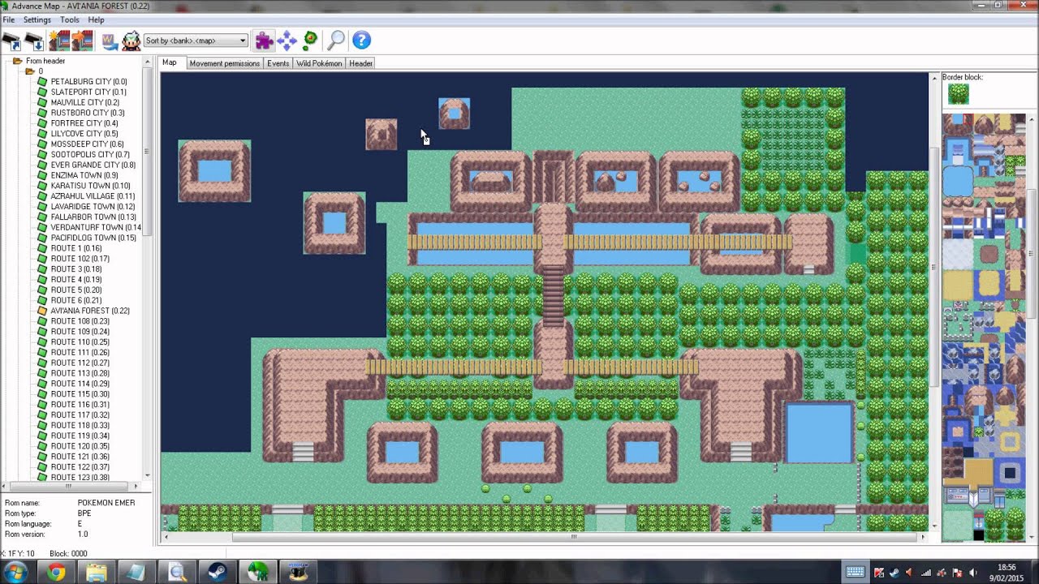The image size is (1039, 584).
Task: Open the Help menu
Action: click(x=96, y=19)
